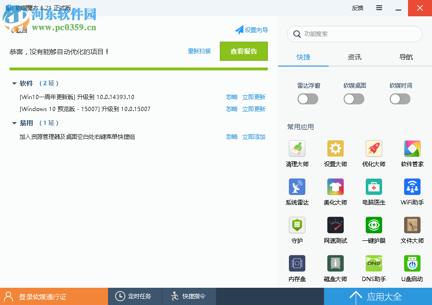432x305 pixels.
Task: Click the green 查看报告 report button
Action: [x=243, y=51]
